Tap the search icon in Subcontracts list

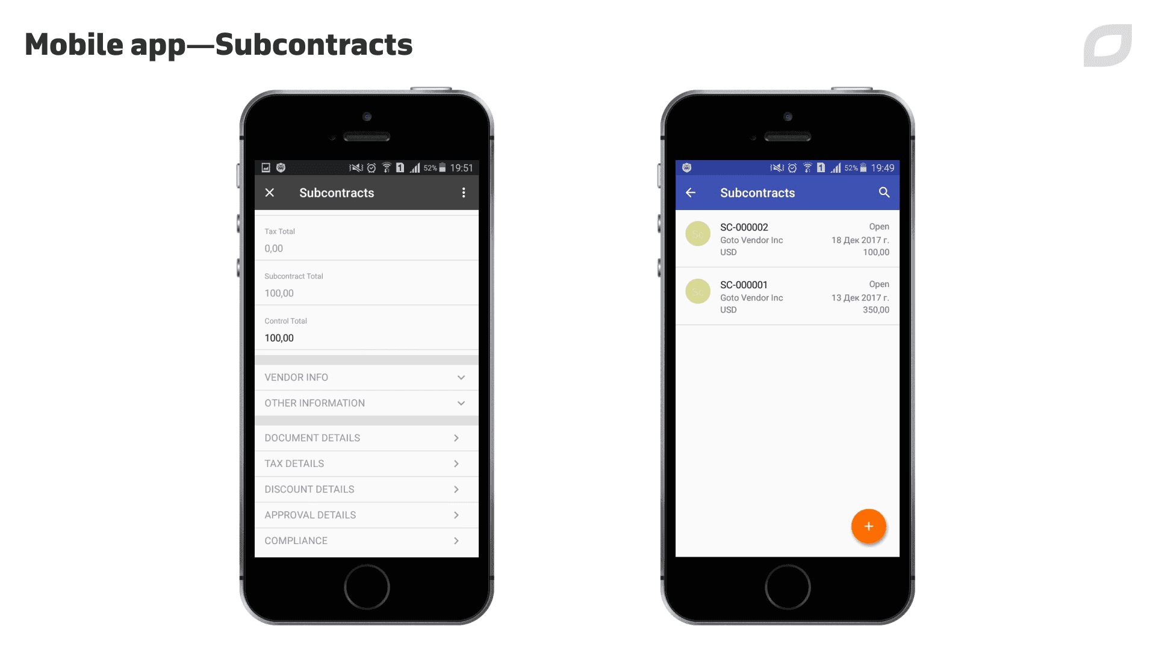pyautogui.click(x=884, y=192)
